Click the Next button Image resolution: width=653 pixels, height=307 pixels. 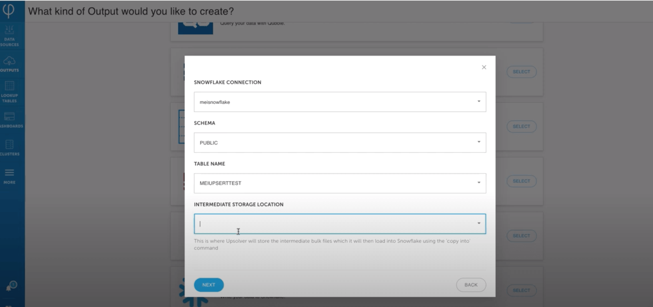pos(209,285)
